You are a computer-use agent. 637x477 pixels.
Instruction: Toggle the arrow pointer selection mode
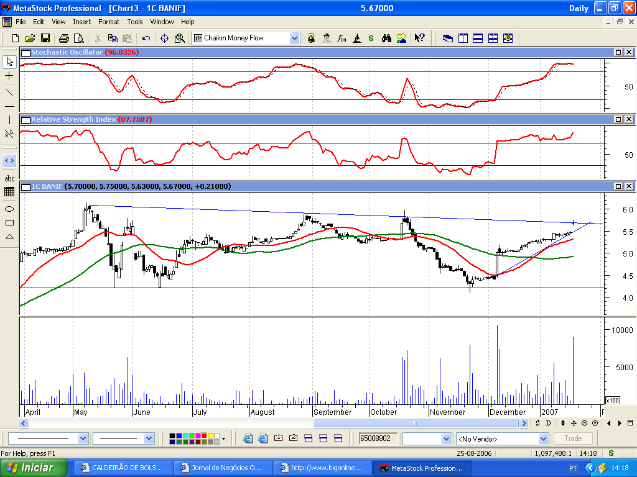pos(9,61)
